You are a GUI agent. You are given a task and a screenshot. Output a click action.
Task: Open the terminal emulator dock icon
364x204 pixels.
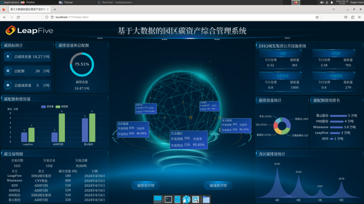[168, 199]
